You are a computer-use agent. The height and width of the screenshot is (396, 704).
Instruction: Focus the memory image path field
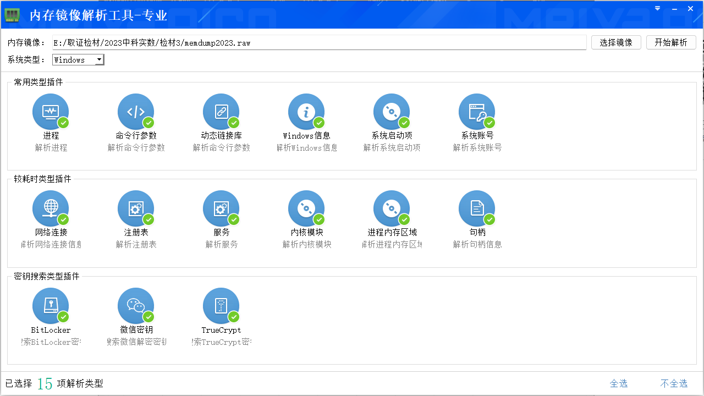(319, 42)
